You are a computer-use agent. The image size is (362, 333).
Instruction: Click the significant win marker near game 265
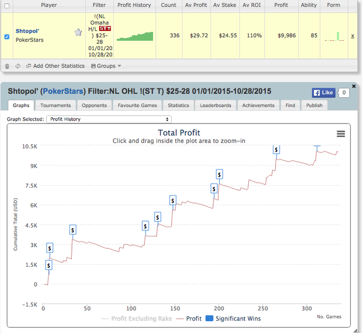[276, 149]
